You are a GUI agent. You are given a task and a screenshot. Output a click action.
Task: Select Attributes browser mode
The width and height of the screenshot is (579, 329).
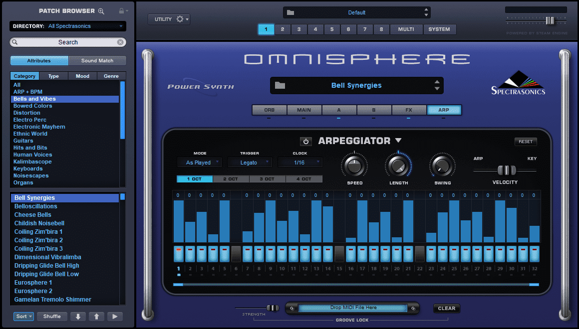pos(39,60)
